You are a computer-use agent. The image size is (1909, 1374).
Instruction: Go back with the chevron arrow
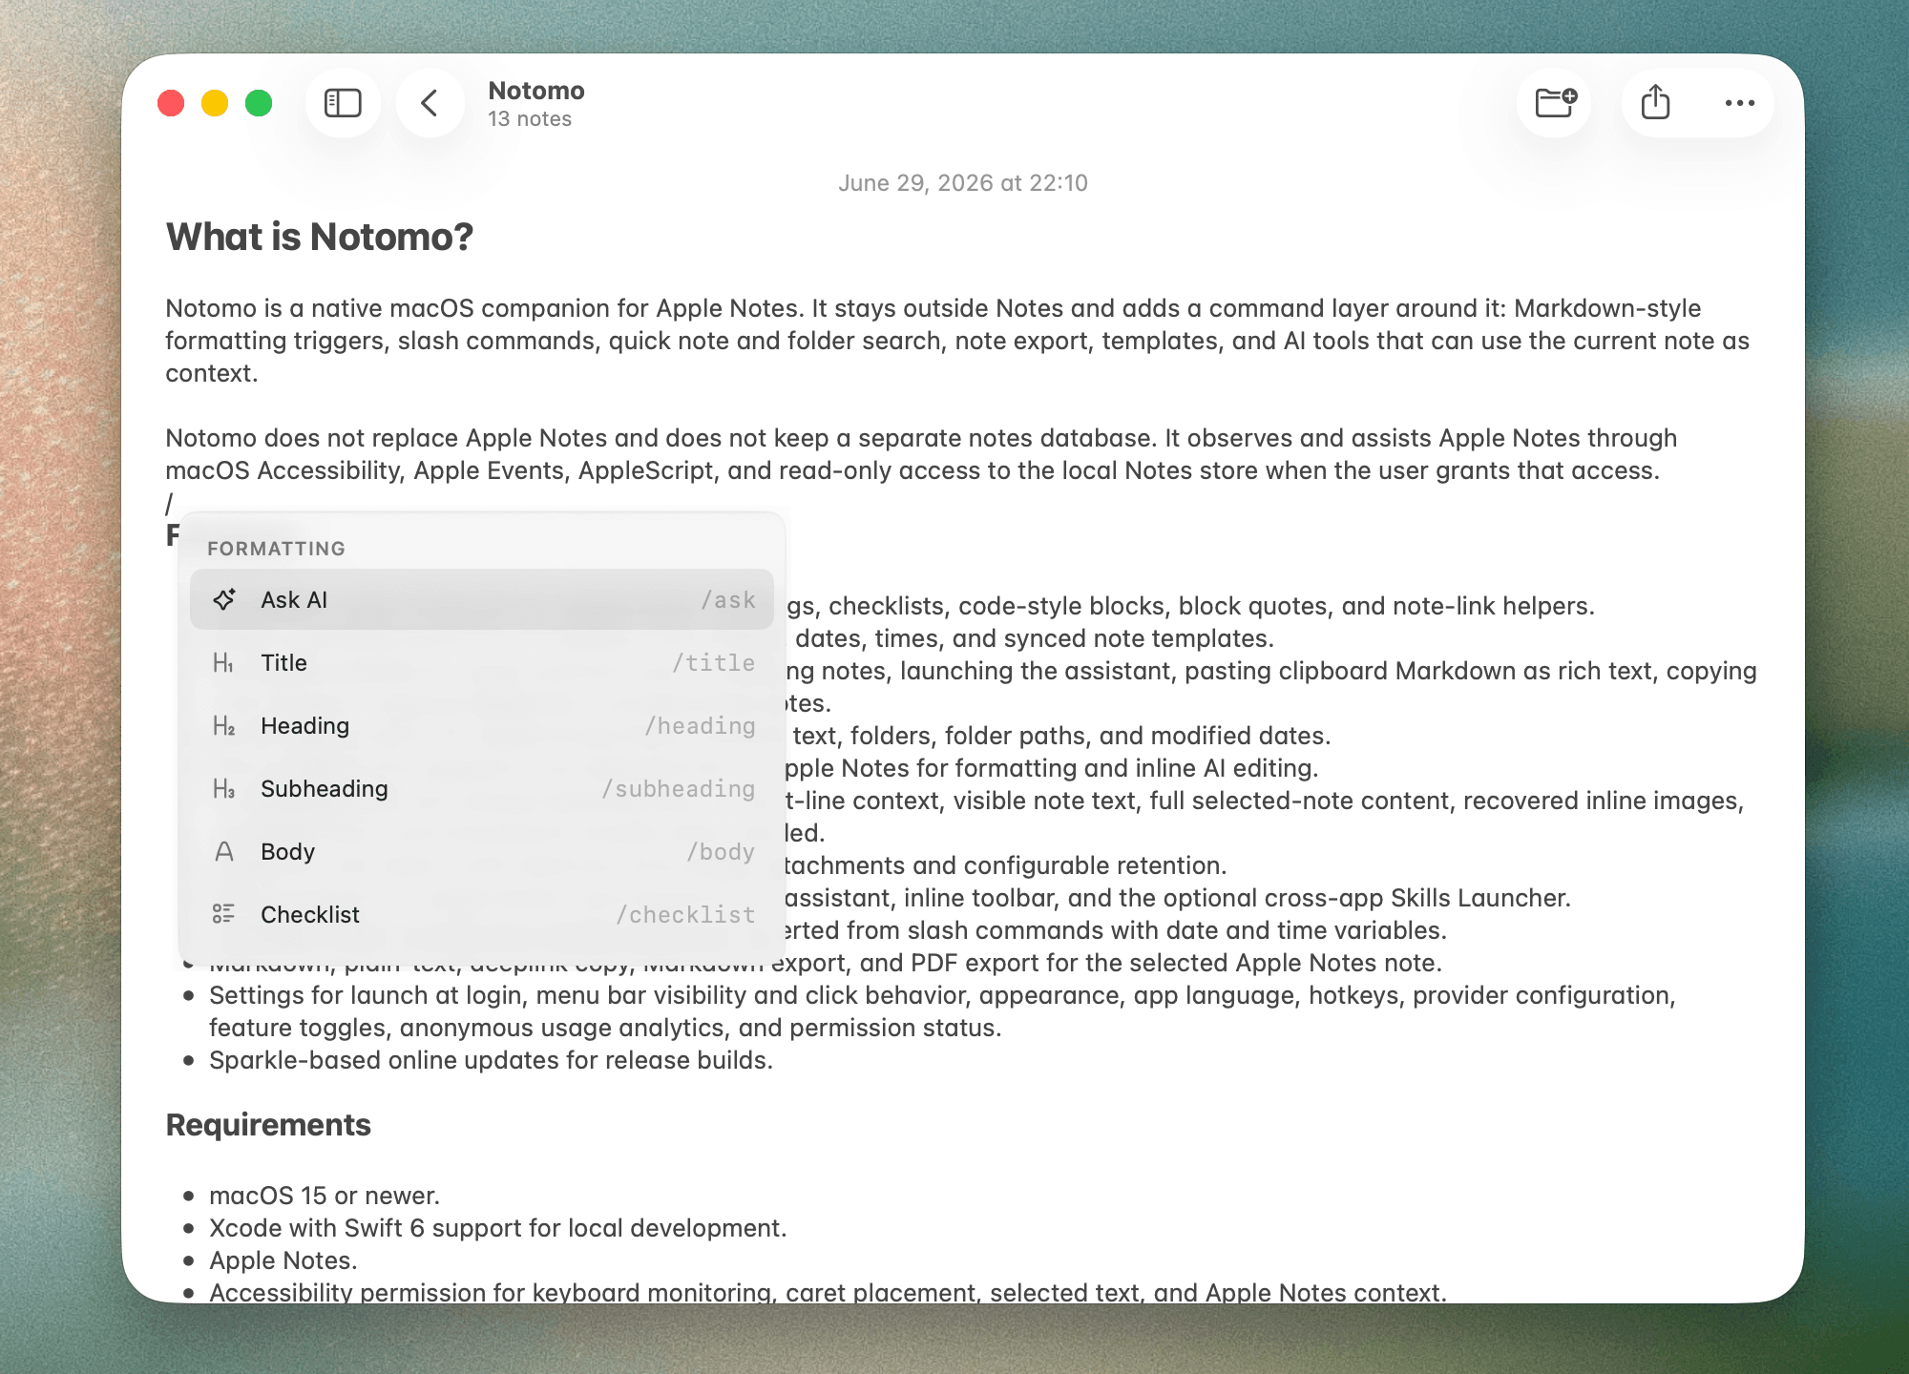pyautogui.click(x=430, y=103)
